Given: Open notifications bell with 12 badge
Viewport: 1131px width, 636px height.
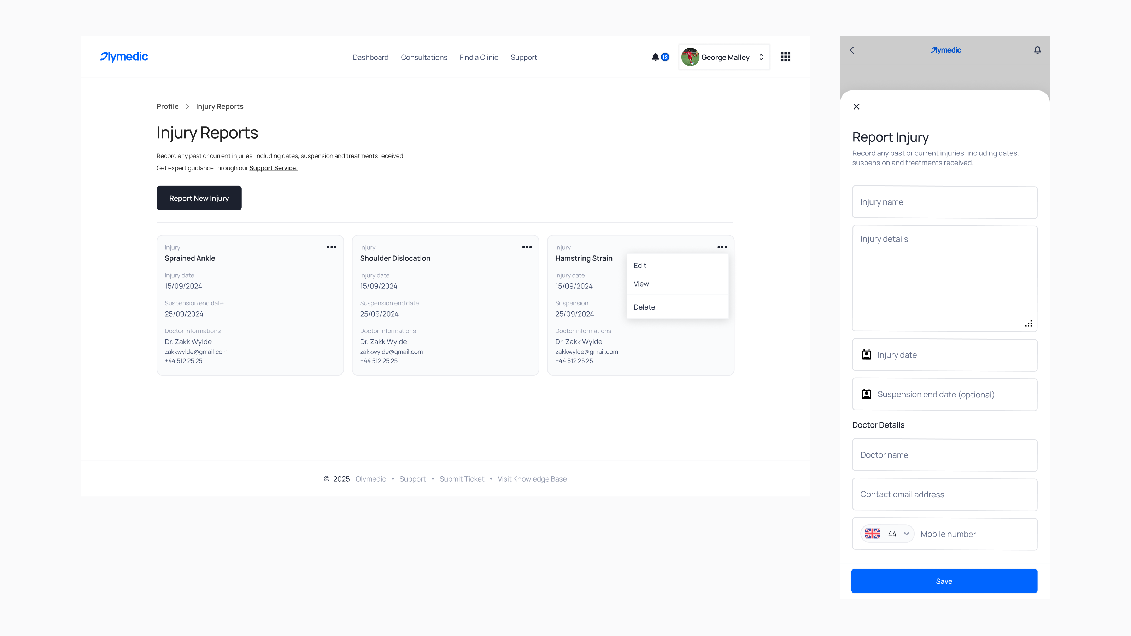Looking at the screenshot, I should pyautogui.click(x=660, y=57).
